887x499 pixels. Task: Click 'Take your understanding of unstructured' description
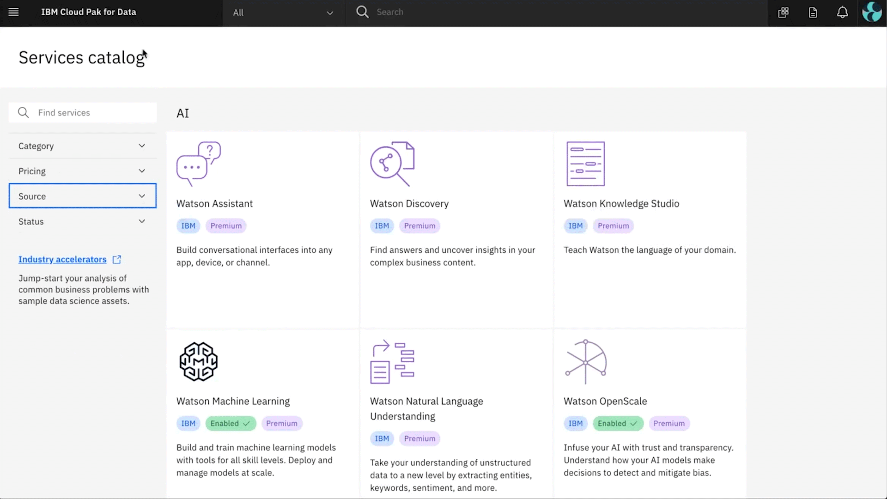click(x=451, y=475)
